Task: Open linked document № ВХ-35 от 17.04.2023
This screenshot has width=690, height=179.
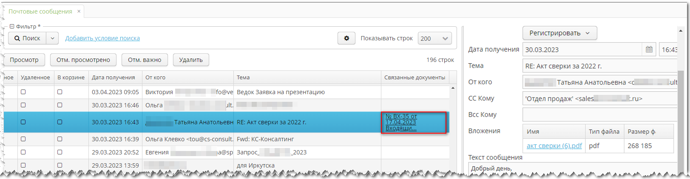Action: (401, 122)
